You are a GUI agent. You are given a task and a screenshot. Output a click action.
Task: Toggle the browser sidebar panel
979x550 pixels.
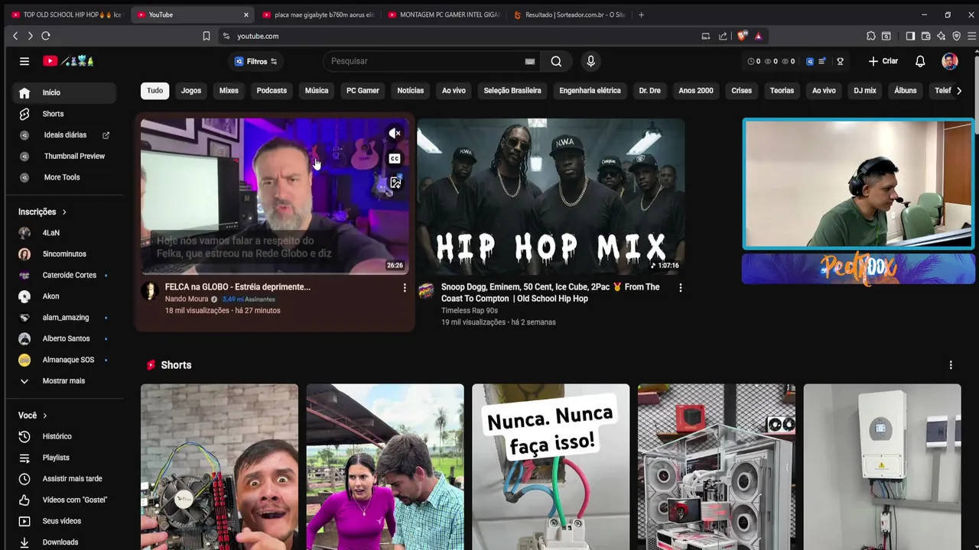point(910,36)
